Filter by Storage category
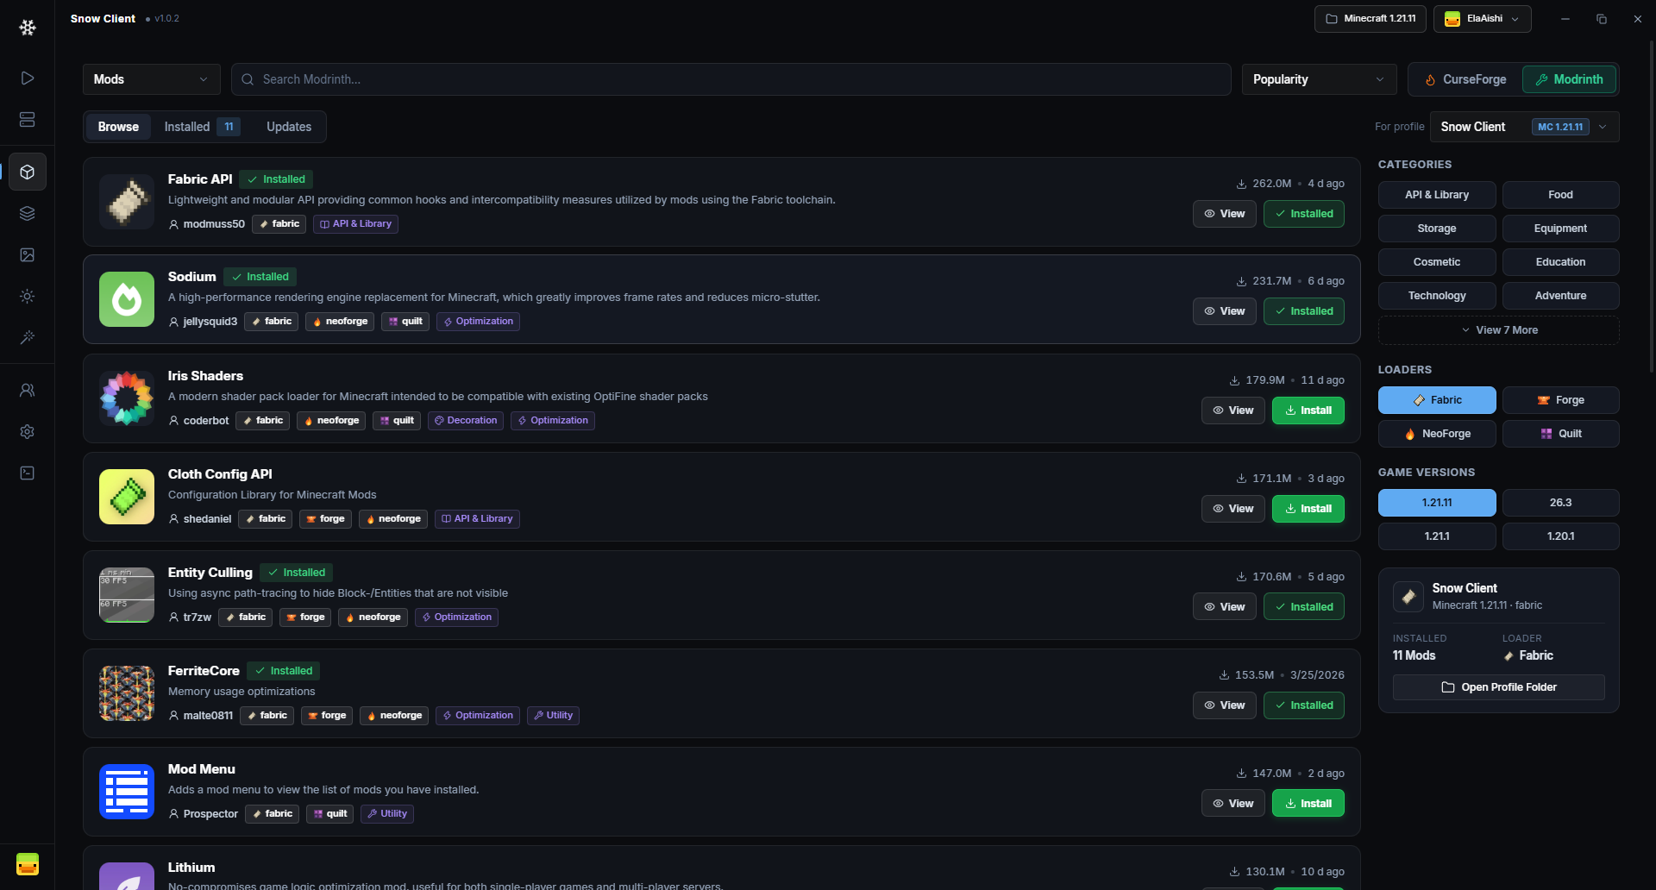 [1437, 229]
